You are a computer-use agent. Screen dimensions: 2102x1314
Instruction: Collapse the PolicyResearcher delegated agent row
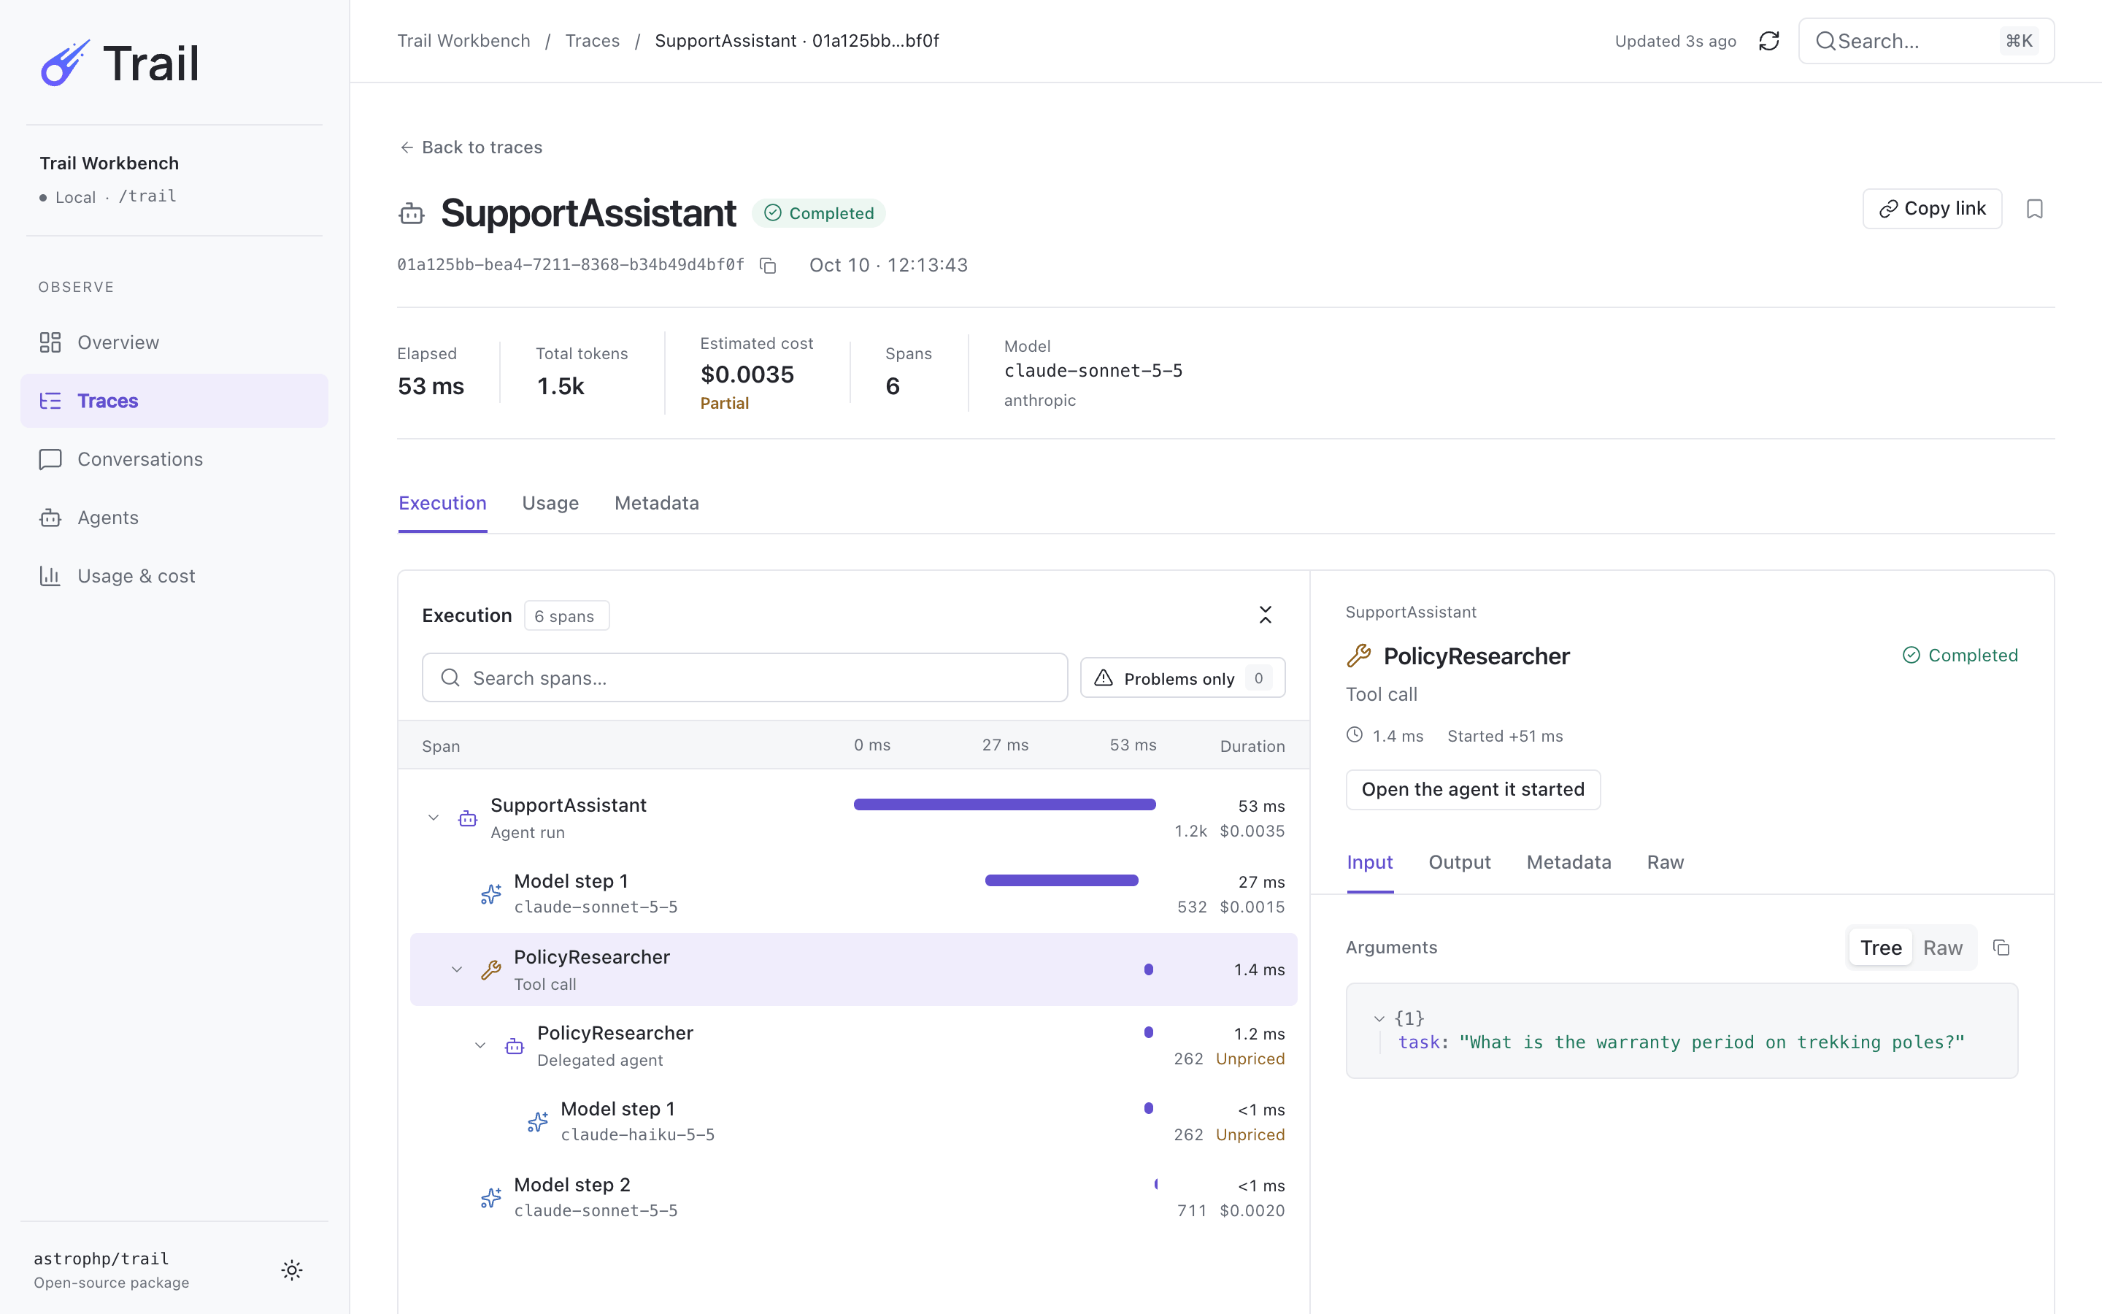click(480, 1045)
